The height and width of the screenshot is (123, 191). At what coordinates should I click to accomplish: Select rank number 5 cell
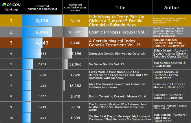click(x=11, y=64)
